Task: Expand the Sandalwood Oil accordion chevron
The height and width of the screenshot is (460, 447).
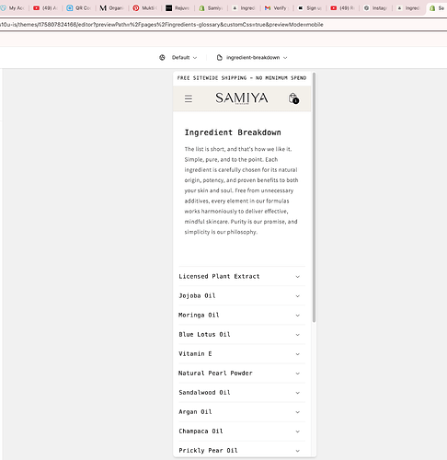Action: (x=297, y=393)
